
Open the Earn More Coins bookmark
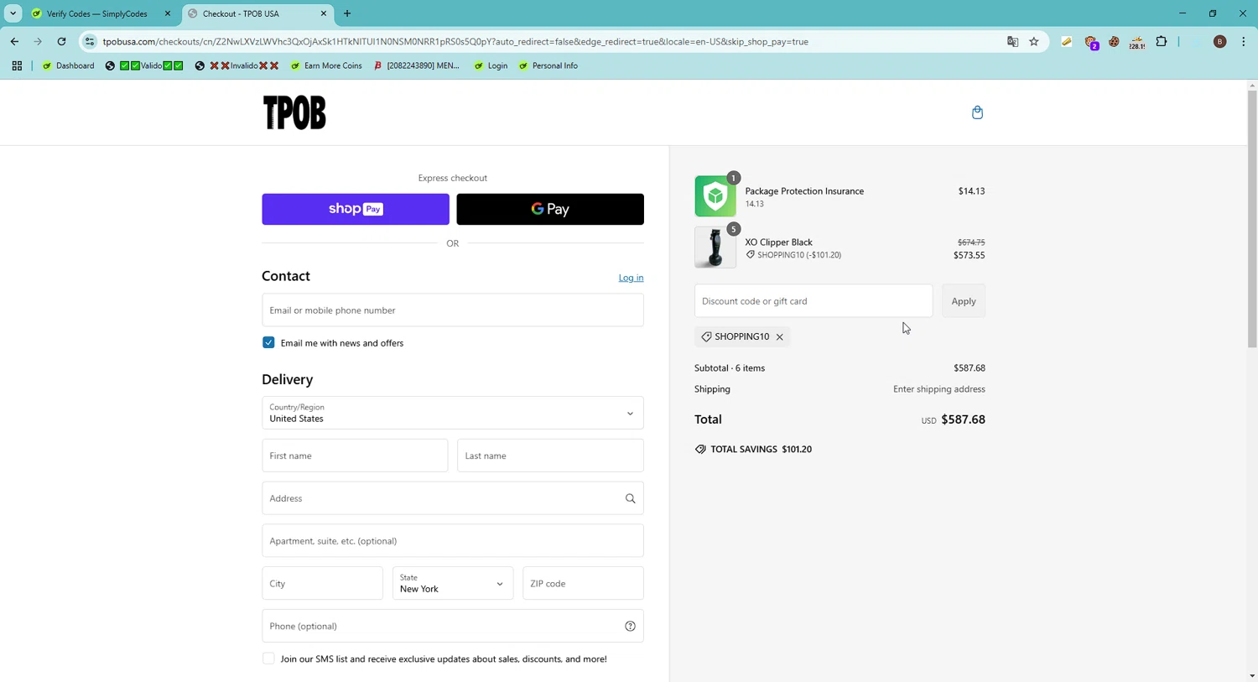point(325,65)
